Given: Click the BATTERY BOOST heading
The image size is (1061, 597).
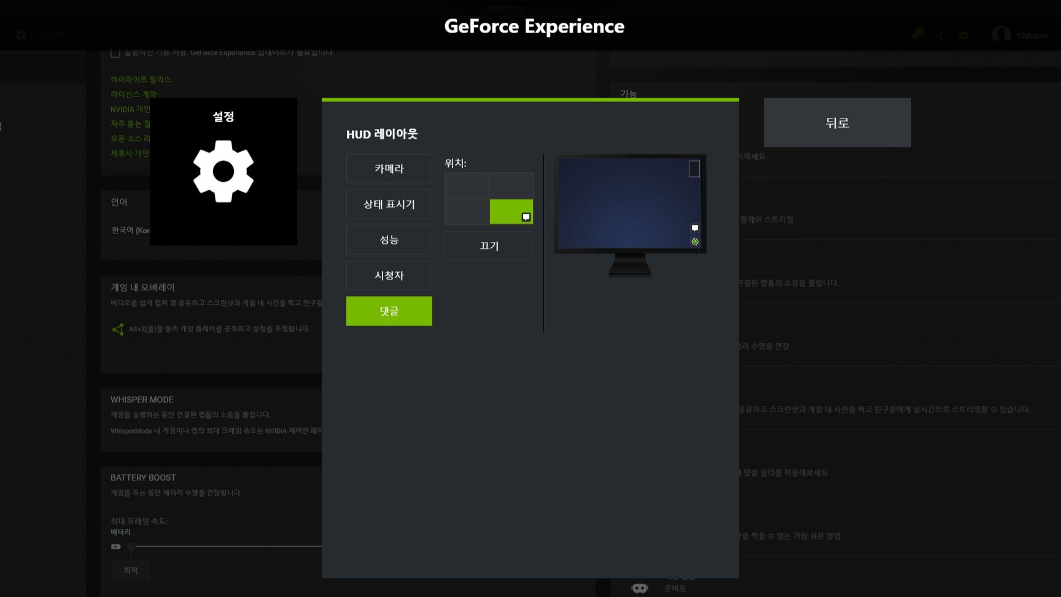Looking at the screenshot, I should [143, 477].
